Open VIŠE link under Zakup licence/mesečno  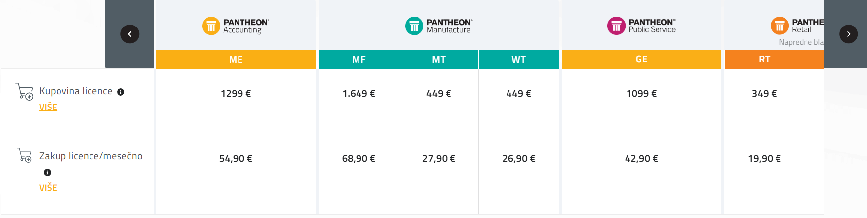(48, 188)
